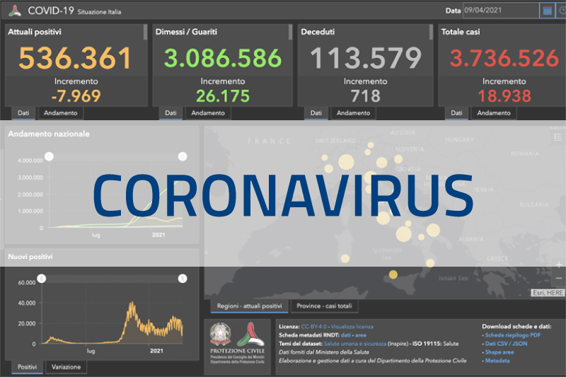Image resolution: width=566 pixels, height=377 pixels.
Task: Open the RNDT dati metadata link
Action: point(345,335)
